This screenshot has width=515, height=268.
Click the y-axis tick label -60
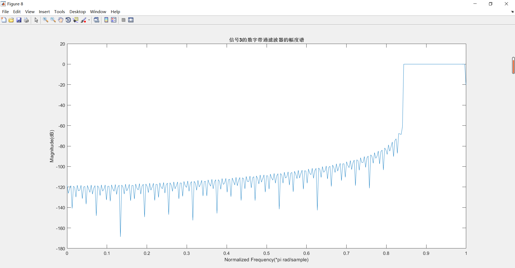tap(62, 126)
